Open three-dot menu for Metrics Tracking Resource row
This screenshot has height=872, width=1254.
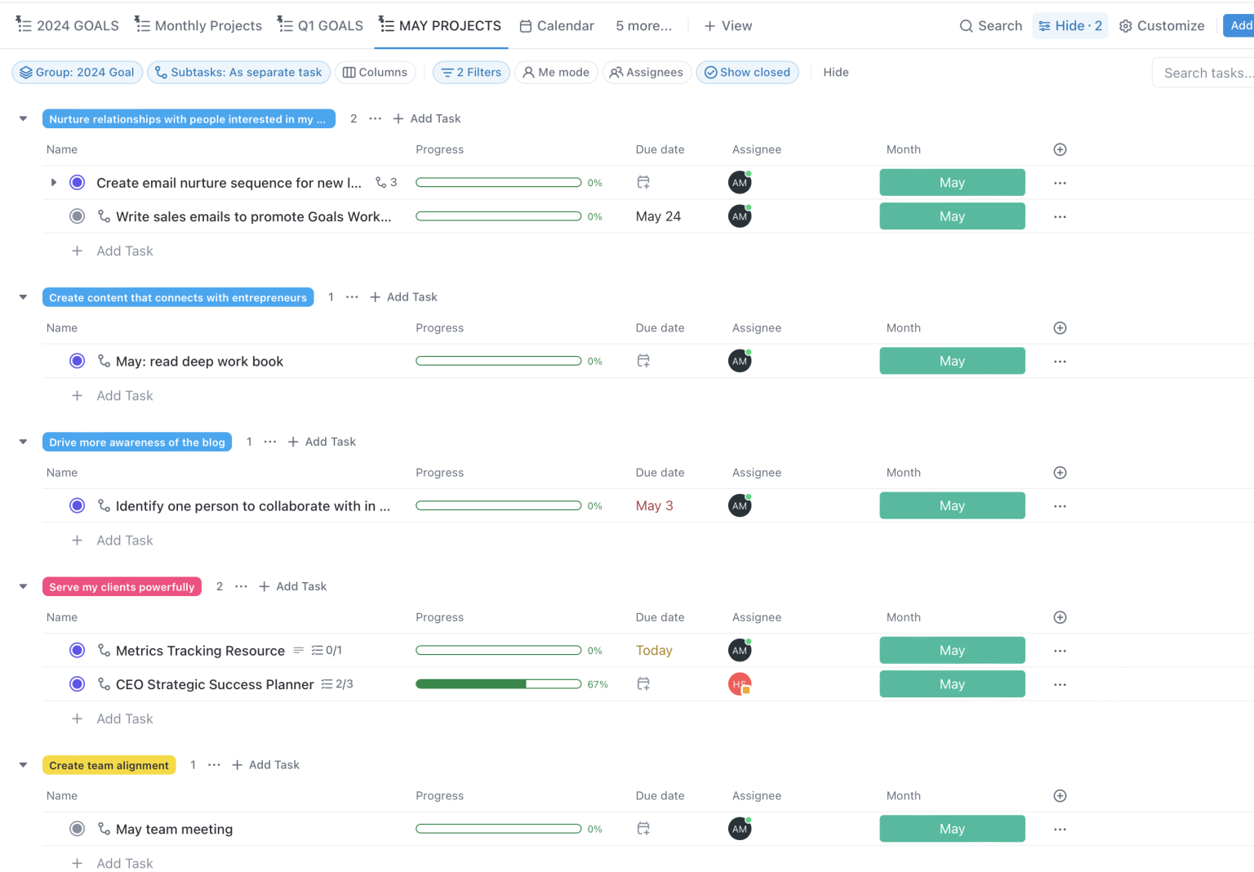(x=1060, y=651)
